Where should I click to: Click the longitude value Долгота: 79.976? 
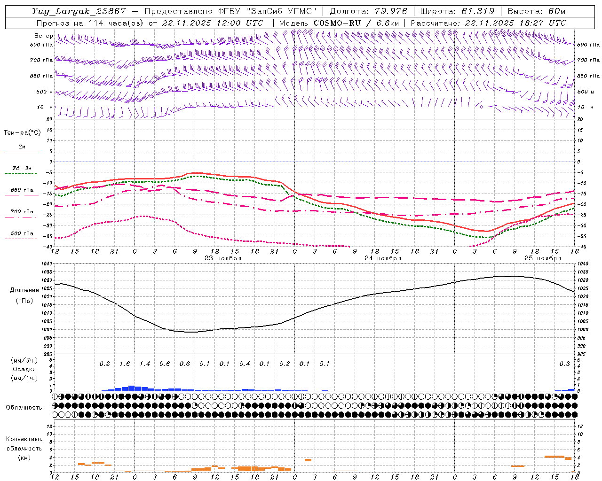point(368,11)
